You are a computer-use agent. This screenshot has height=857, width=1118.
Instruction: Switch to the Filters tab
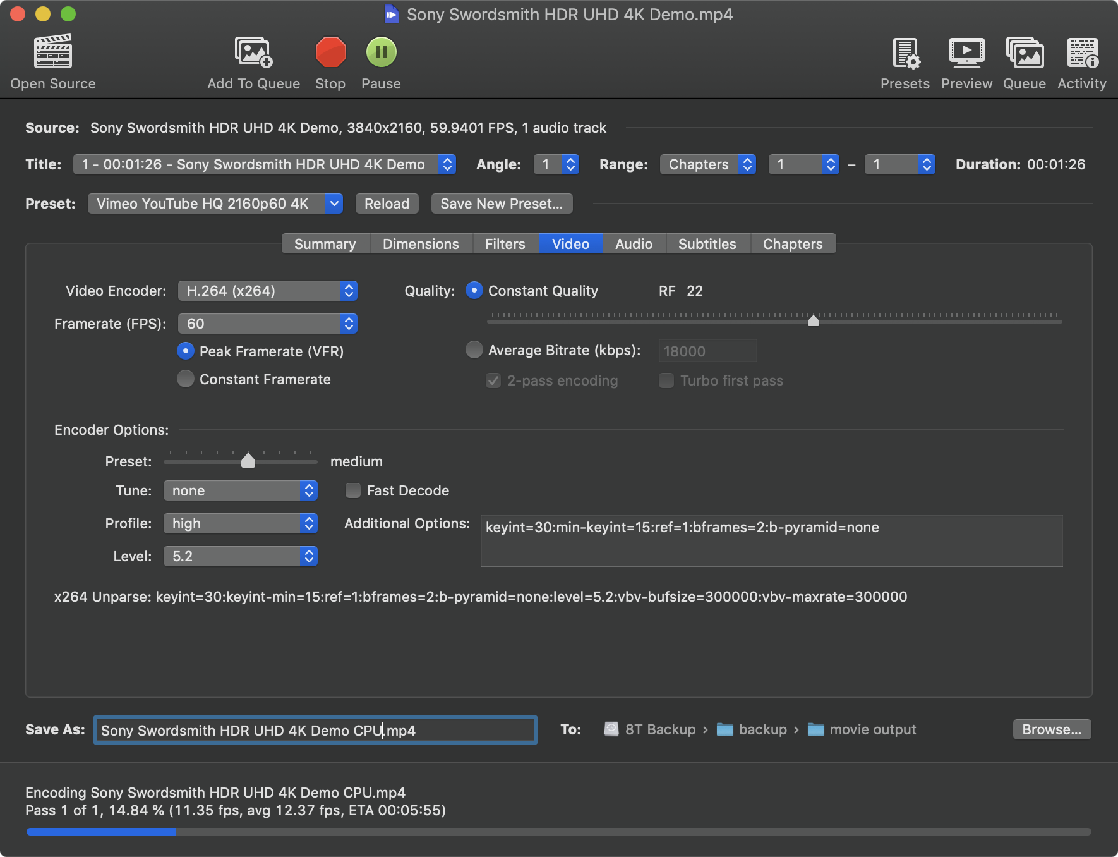pos(505,244)
